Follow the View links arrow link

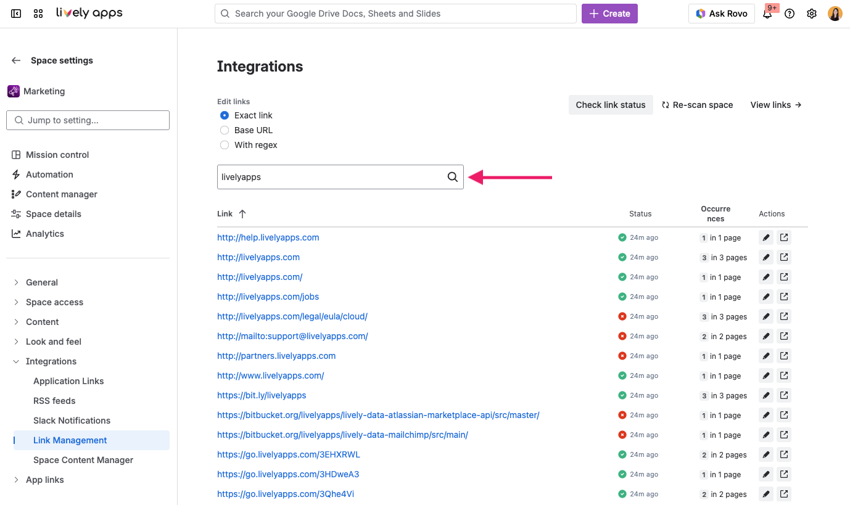point(775,105)
